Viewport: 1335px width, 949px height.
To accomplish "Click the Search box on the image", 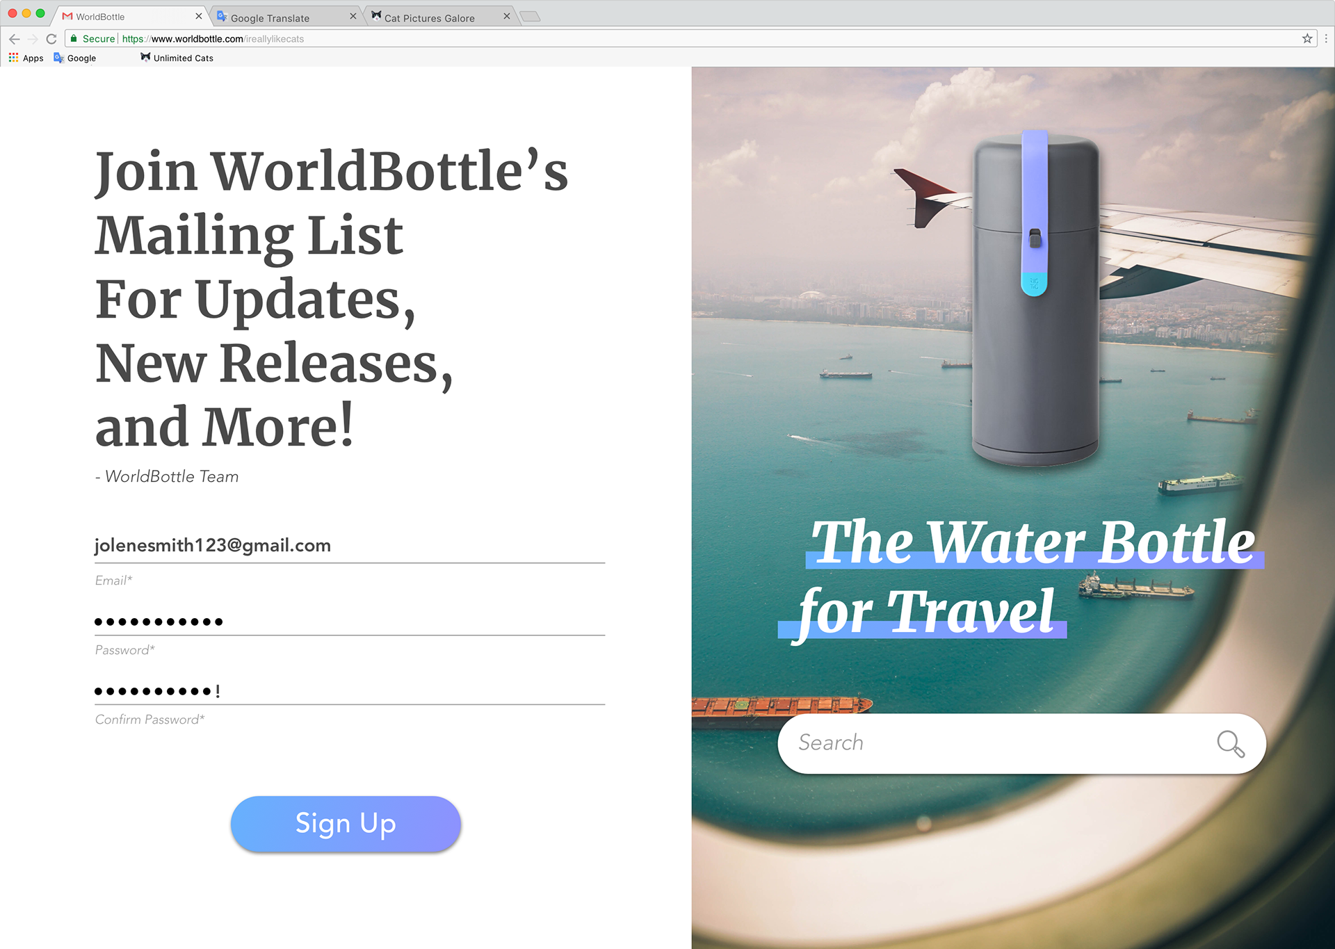I will [x=1021, y=743].
